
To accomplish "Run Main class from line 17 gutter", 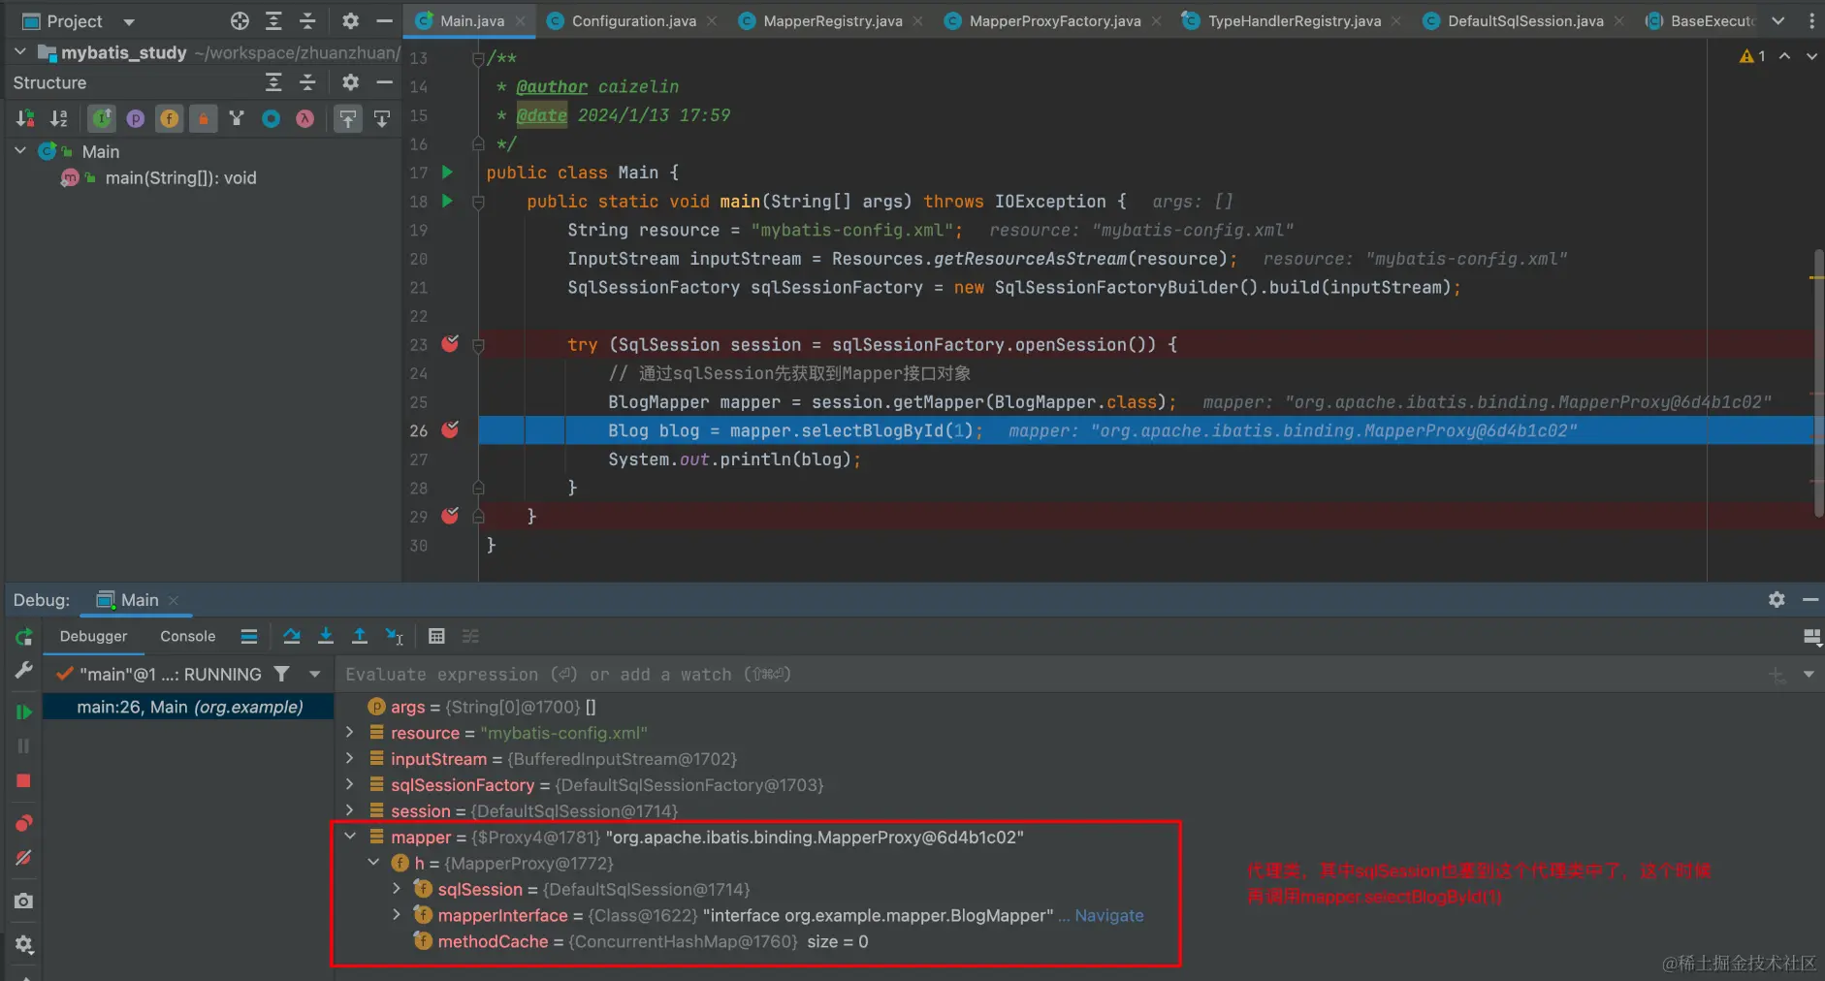I will click(447, 173).
